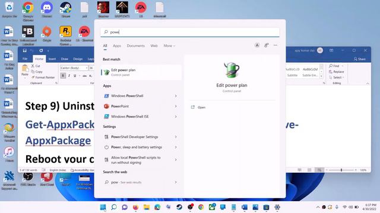Open Recycle Bin on desktop
The height and width of the screenshot is (213, 380).
pos(9,9)
